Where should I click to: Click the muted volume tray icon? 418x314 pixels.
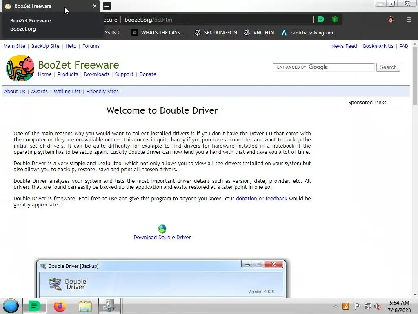click(x=378, y=306)
